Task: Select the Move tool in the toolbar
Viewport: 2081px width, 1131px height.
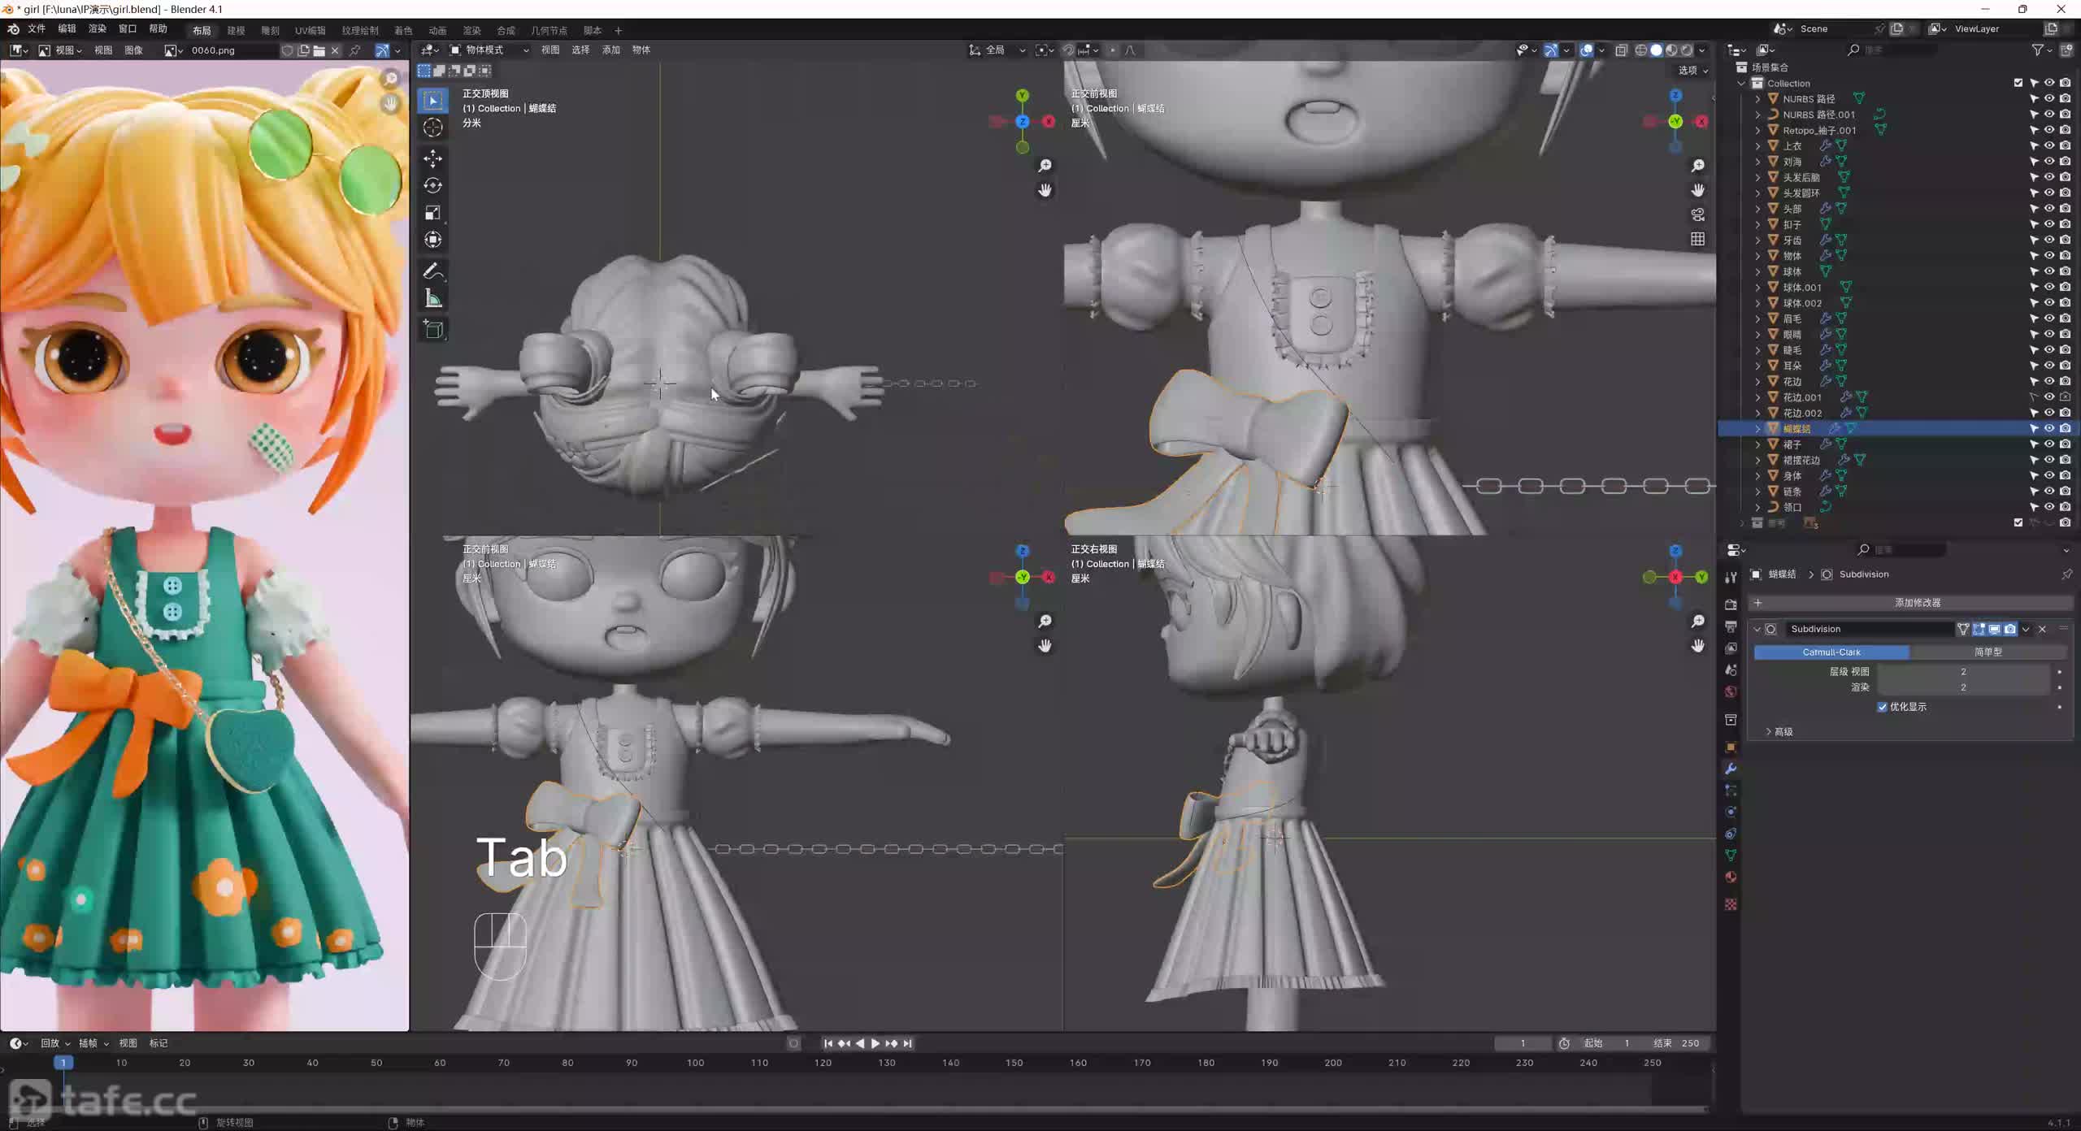Action: point(433,158)
